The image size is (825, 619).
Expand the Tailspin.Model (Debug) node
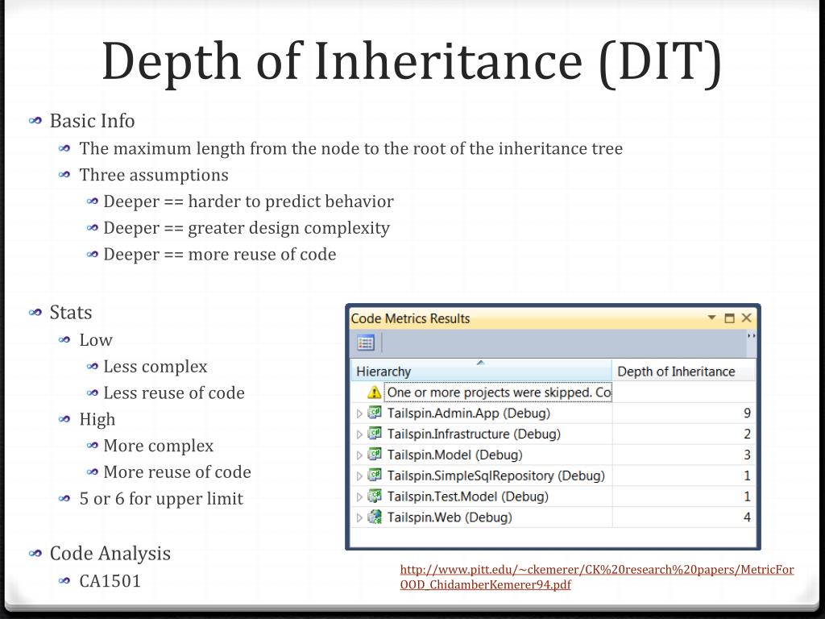point(359,455)
